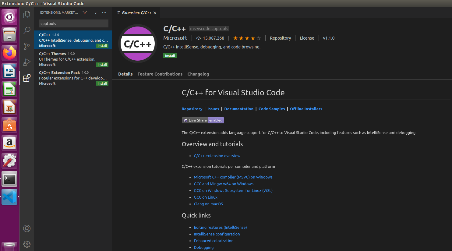Open Enhanced colorization link
The width and height of the screenshot is (452, 251).
[214, 241]
